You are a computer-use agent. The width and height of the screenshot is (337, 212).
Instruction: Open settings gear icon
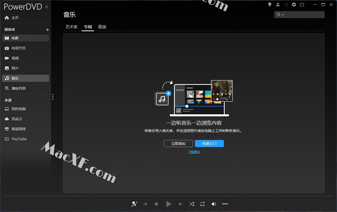point(294,5)
